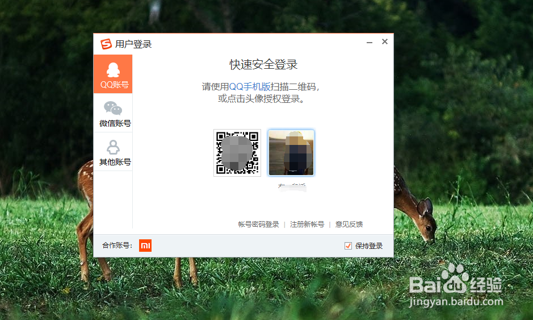This screenshot has width=533, height=320.
Task: Minimize the 用户登录 window
Action: coord(370,42)
